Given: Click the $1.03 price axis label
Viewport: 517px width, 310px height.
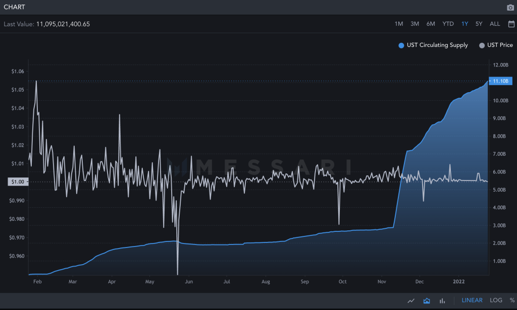Looking at the screenshot, I should 18,127.
